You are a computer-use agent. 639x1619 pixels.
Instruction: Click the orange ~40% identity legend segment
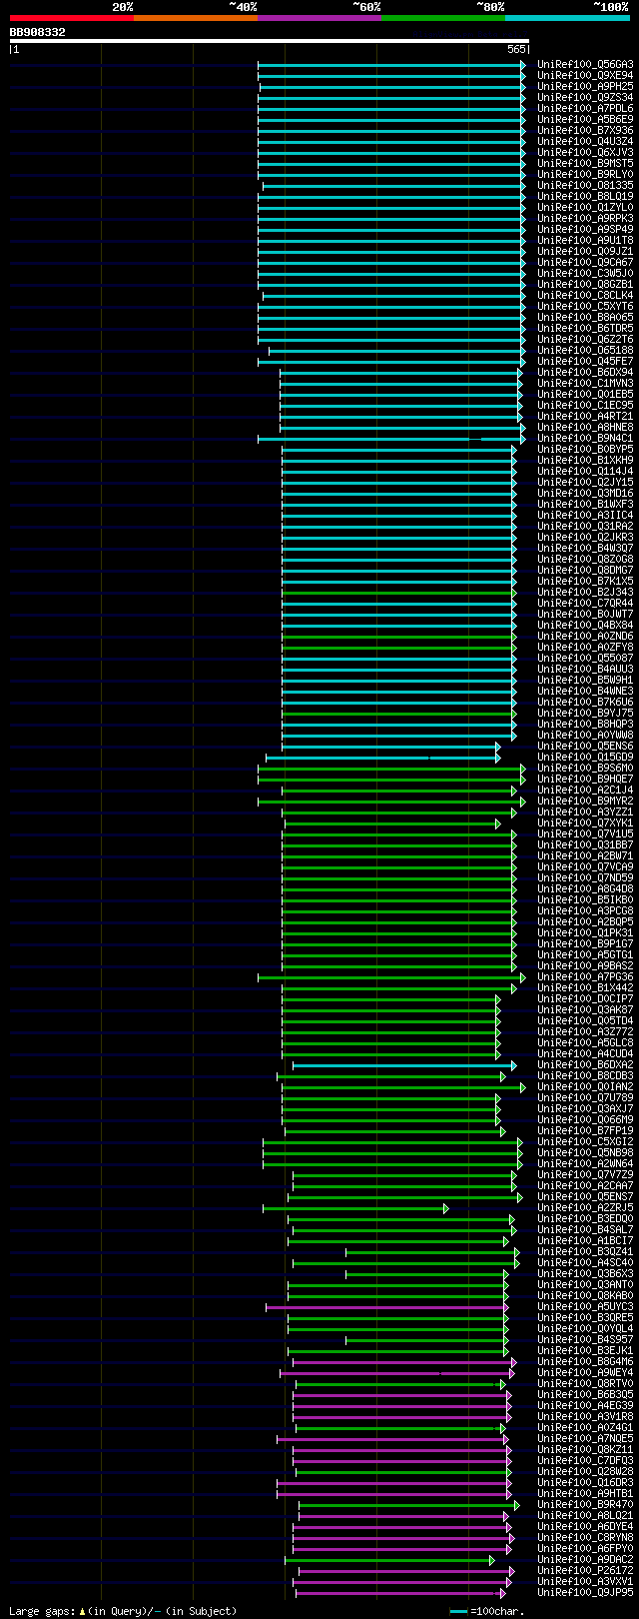[x=196, y=18]
